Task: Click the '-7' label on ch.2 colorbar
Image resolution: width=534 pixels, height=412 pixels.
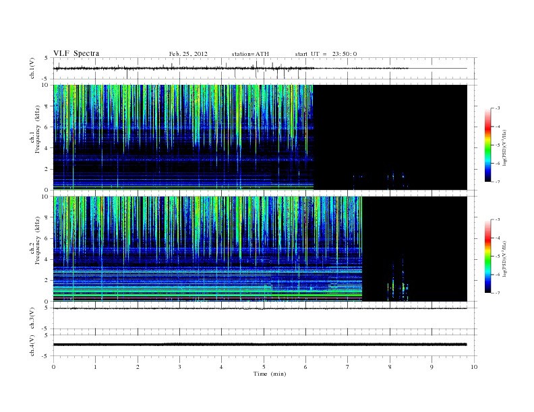Action: 498,293
